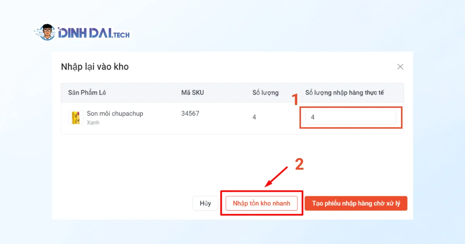Focus the actual import quantity field
465x244 pixels.
(351, 117)
